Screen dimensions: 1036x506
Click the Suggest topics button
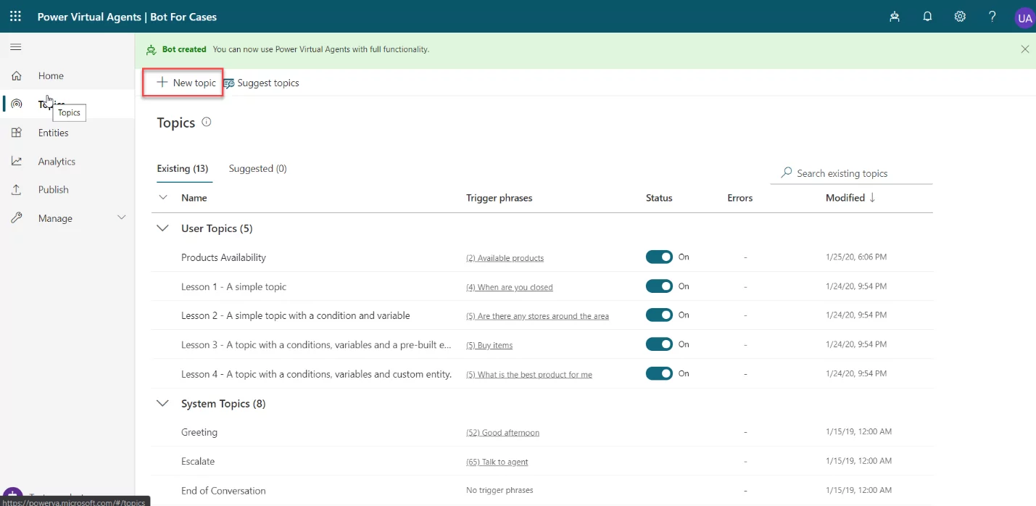pos(261,83)
